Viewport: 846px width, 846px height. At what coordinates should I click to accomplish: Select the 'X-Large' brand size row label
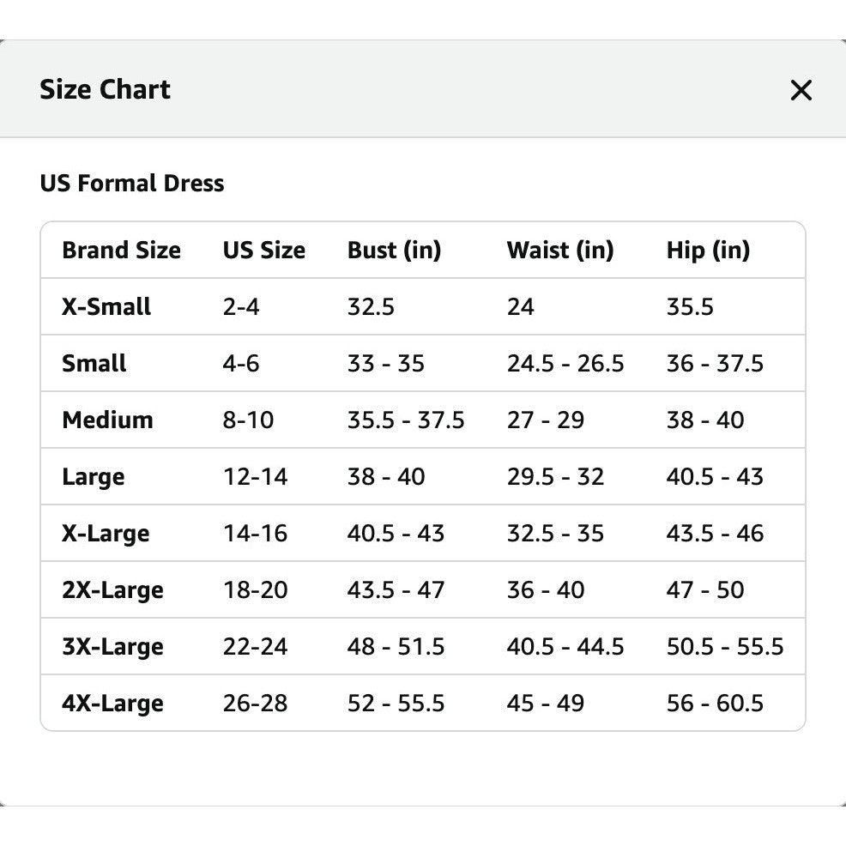(x=106, y=534)
